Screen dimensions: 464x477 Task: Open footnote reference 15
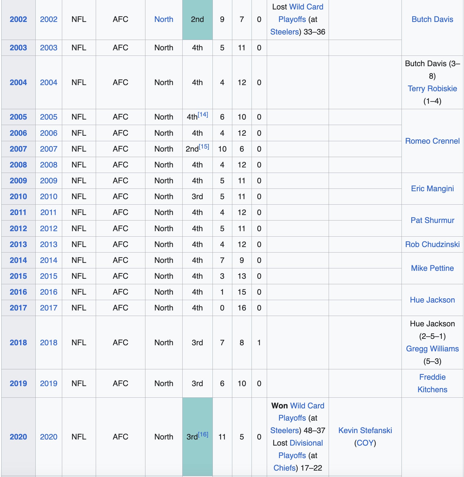(x=204, y=147)
